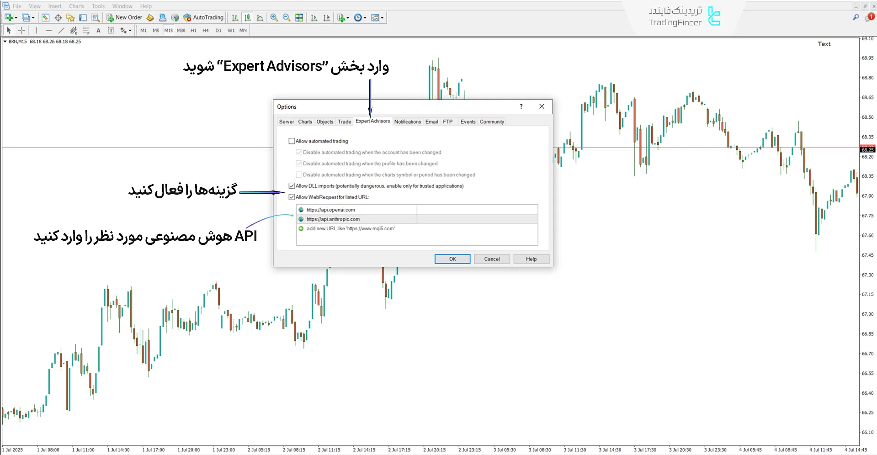Uncheck Allow DLL imports option

[292, 186]
